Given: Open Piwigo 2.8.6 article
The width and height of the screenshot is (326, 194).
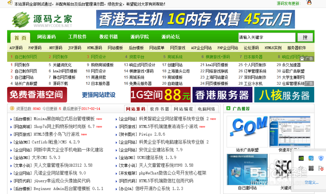Looking at the screenshot, I should pyautogui.click(x=152, y=134).
